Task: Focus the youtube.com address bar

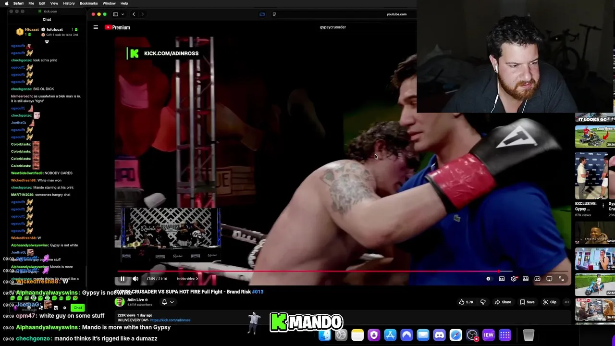Action: pos(396,14)
